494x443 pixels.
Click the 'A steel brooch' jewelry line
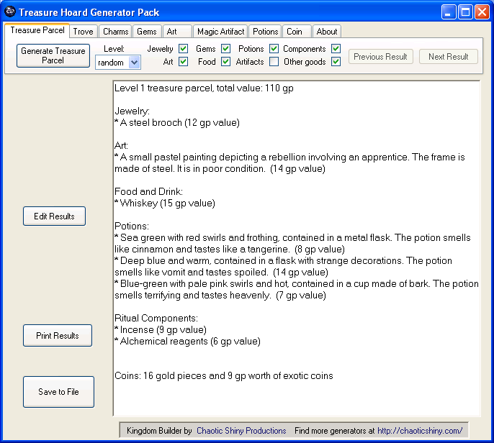point(177,122)
